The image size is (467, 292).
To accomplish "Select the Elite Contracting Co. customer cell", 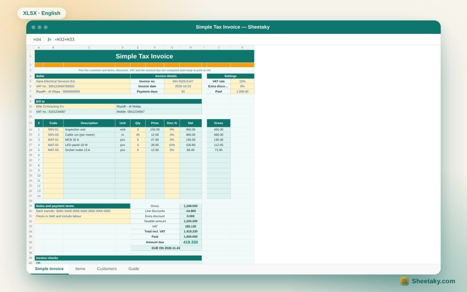I will (x=75, y=106).
